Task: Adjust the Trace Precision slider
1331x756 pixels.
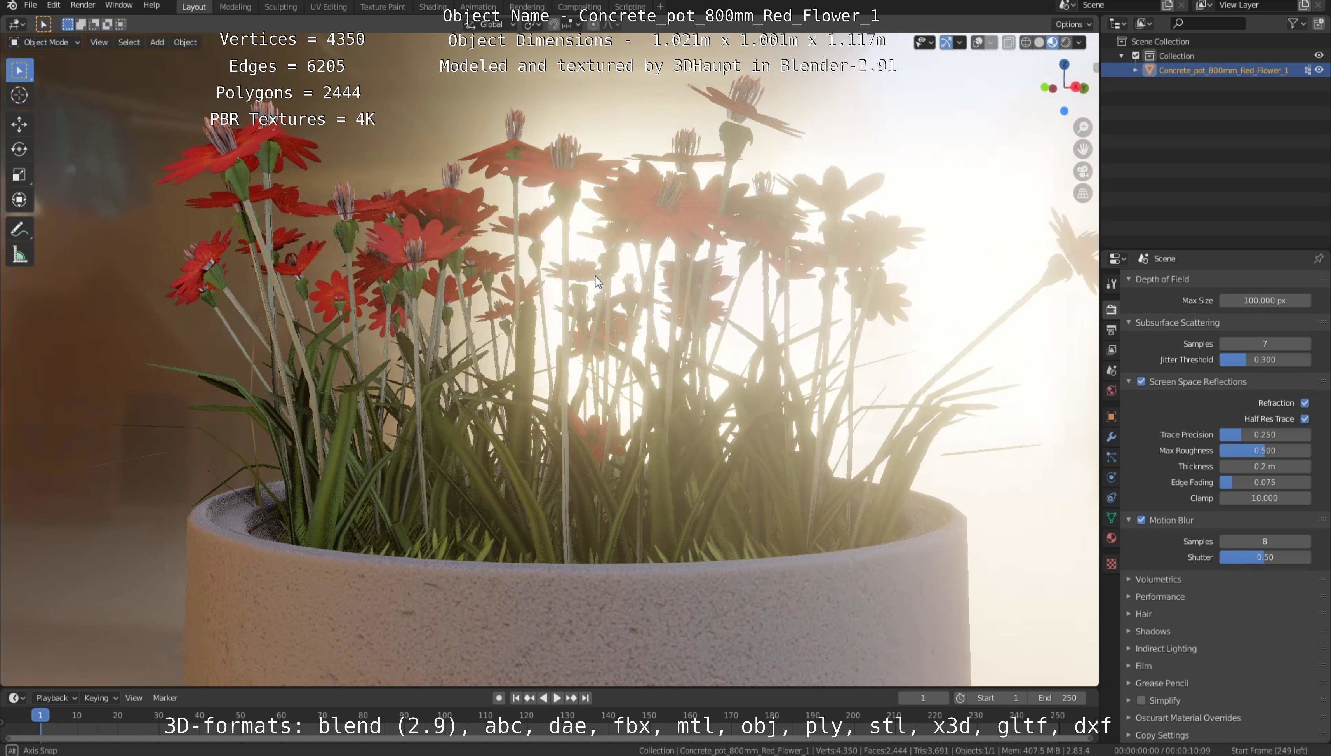Action: pyautogui.click(x=1265, y=435)
